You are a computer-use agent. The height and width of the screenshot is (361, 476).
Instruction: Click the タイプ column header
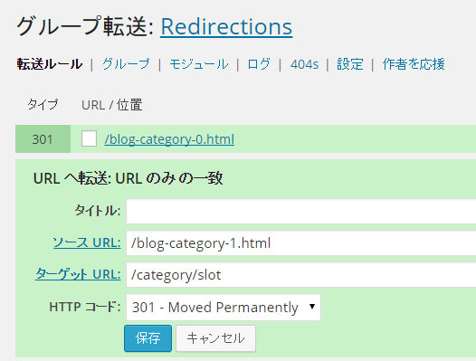43,105
